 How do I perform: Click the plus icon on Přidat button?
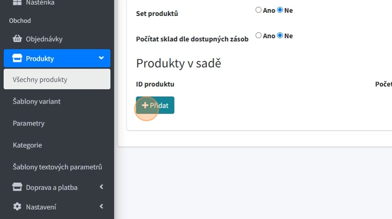[x=145, y=105]
